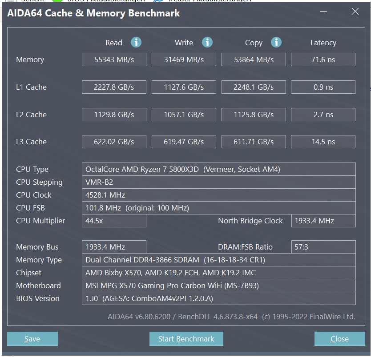
Task: Select the Memory Write result field
Action: pos(184,59)
